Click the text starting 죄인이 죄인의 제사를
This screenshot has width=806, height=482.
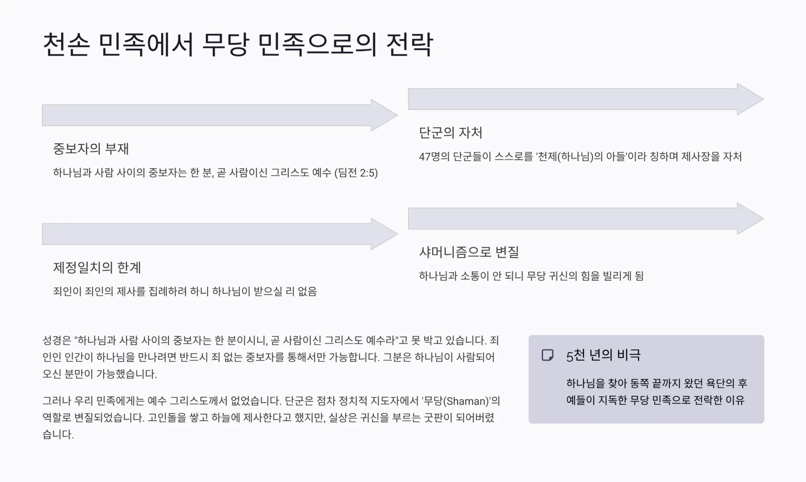point(185,291)
